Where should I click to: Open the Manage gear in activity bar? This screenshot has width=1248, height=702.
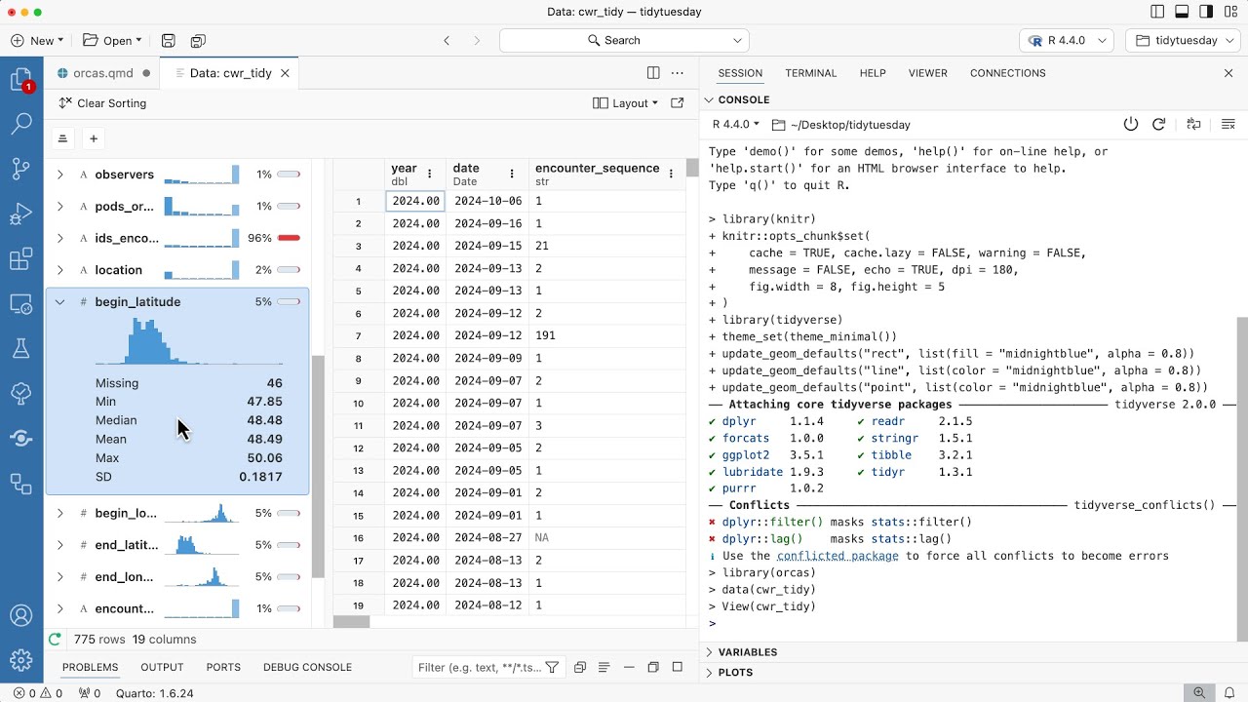point(20,660)
